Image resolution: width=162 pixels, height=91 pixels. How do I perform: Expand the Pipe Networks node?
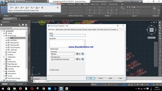click(x=4, y=64)
